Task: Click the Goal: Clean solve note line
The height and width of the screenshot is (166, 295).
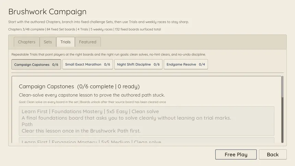Action: pos(92,102)
